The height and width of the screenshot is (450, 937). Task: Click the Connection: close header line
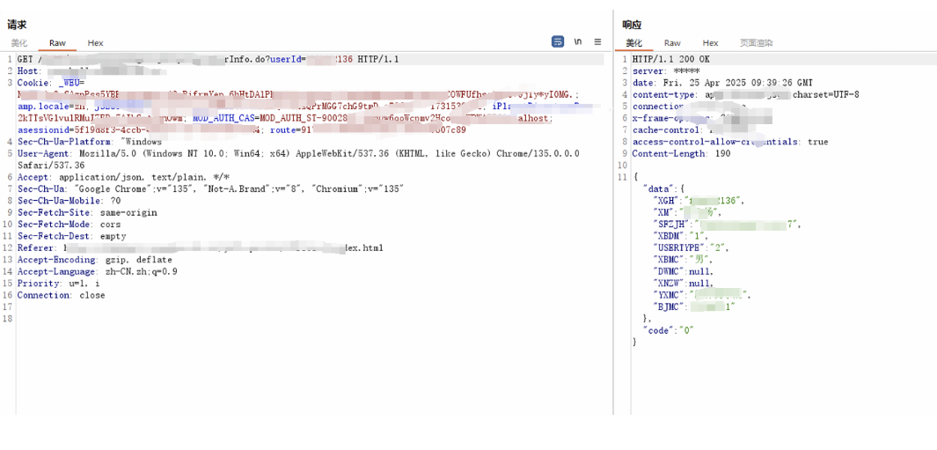pyautogui.click(x=61, y=296)
